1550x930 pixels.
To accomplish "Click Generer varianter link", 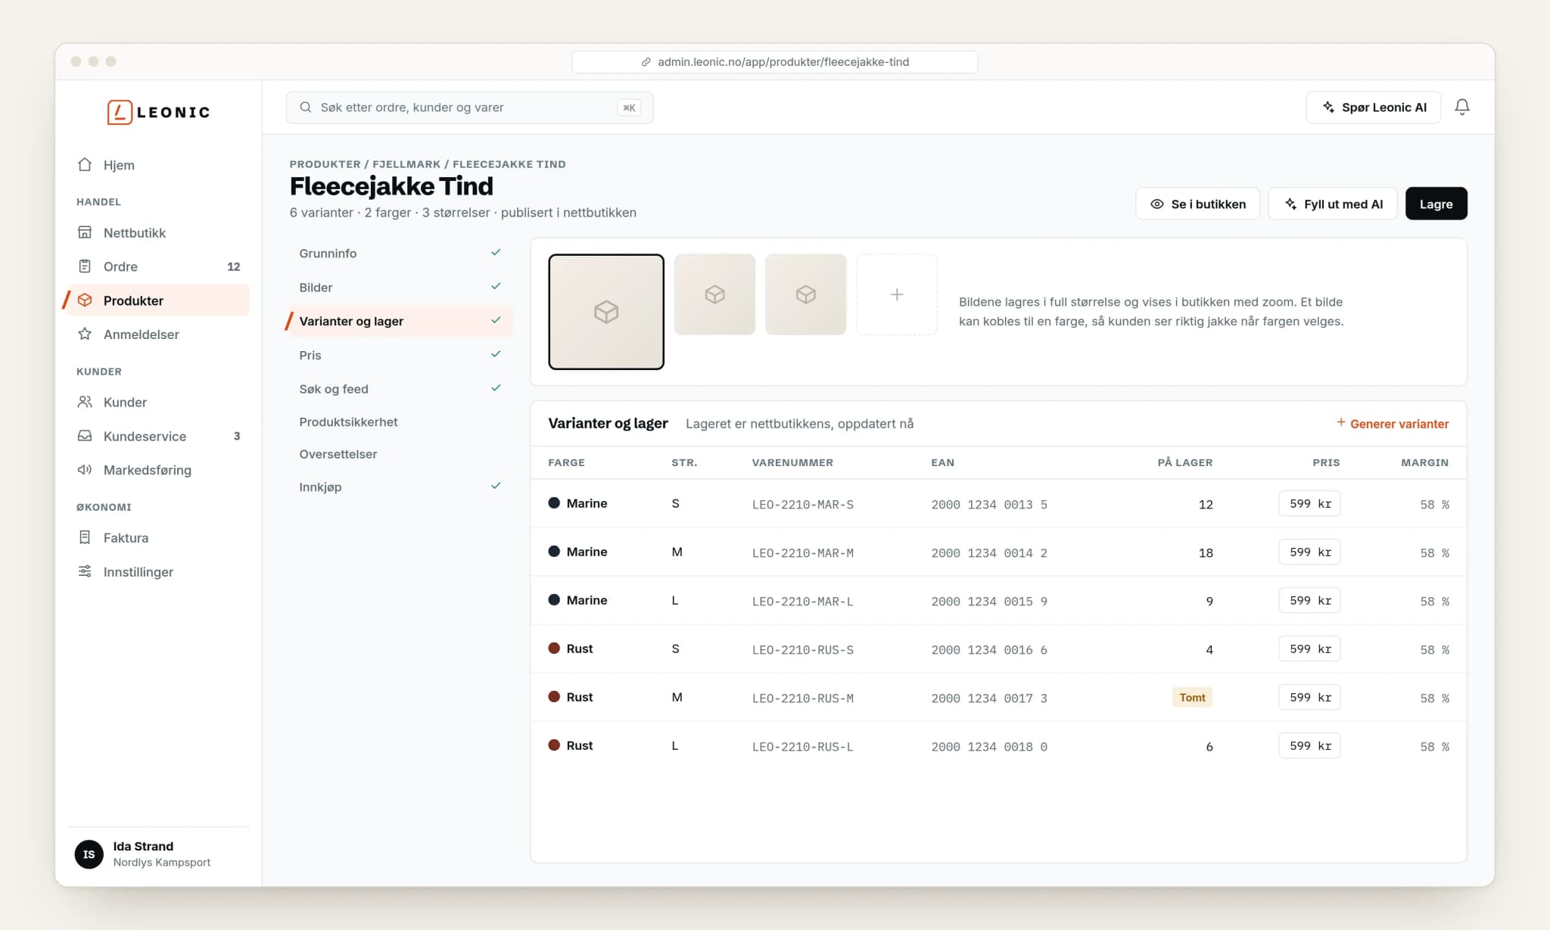I will tap(1392, 424).
